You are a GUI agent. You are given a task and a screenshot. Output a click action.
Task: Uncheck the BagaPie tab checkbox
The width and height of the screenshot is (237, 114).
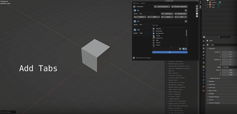(154, 29)
